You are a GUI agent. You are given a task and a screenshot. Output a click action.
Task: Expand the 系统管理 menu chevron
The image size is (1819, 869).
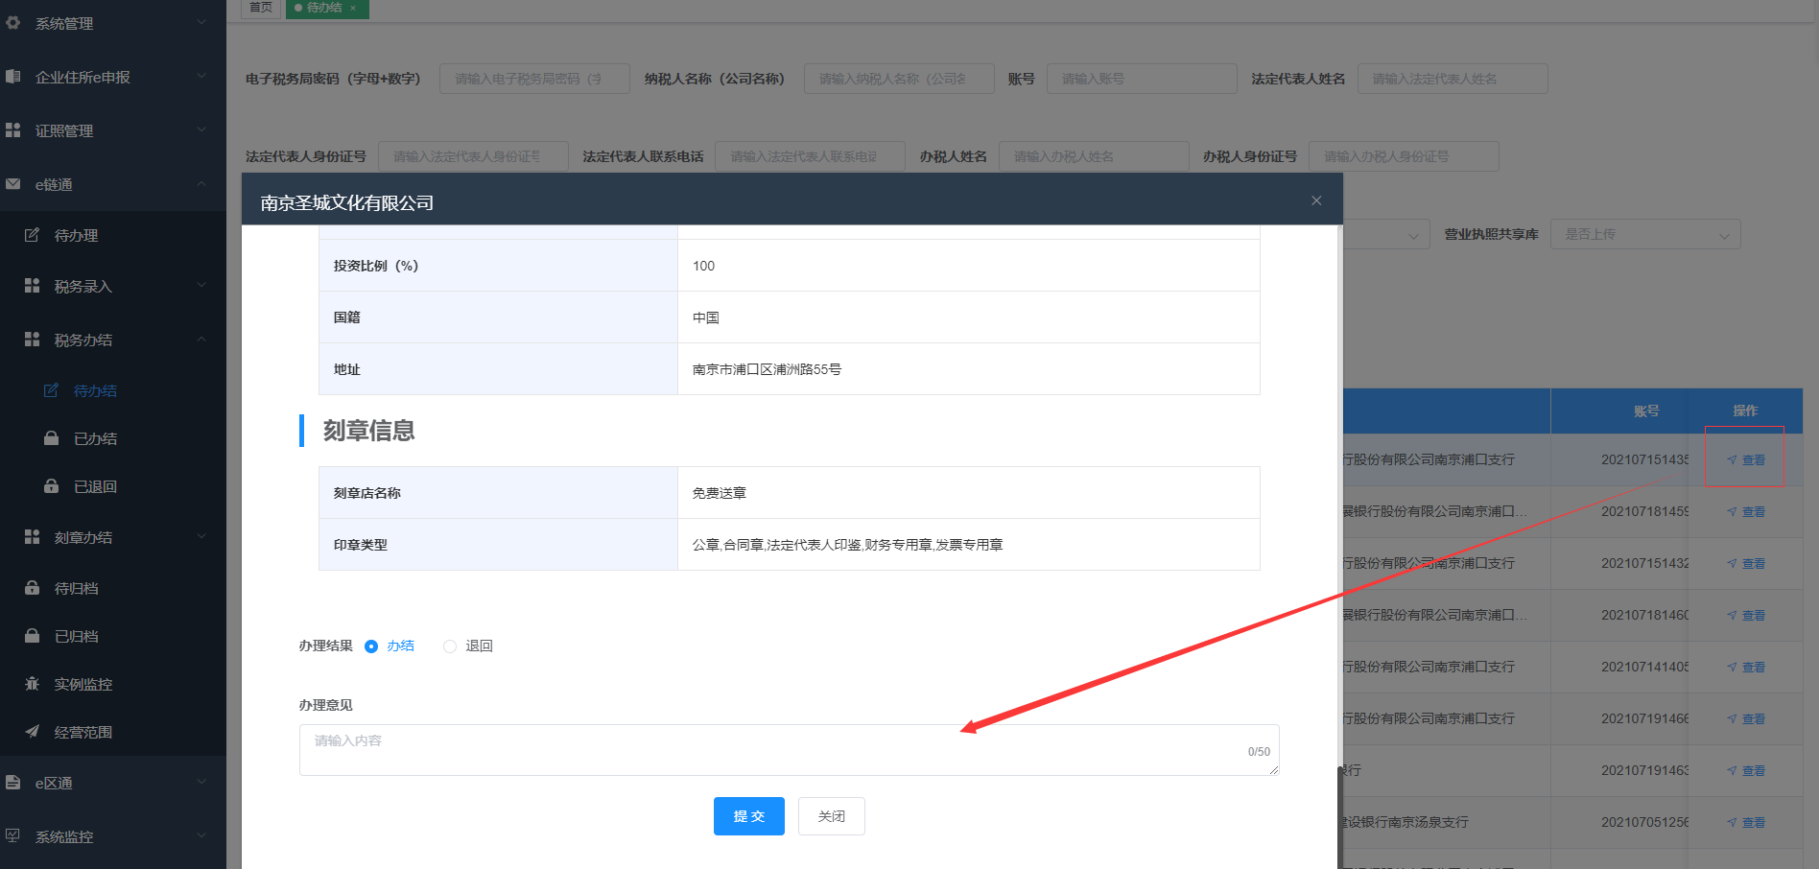pos(201,22)
